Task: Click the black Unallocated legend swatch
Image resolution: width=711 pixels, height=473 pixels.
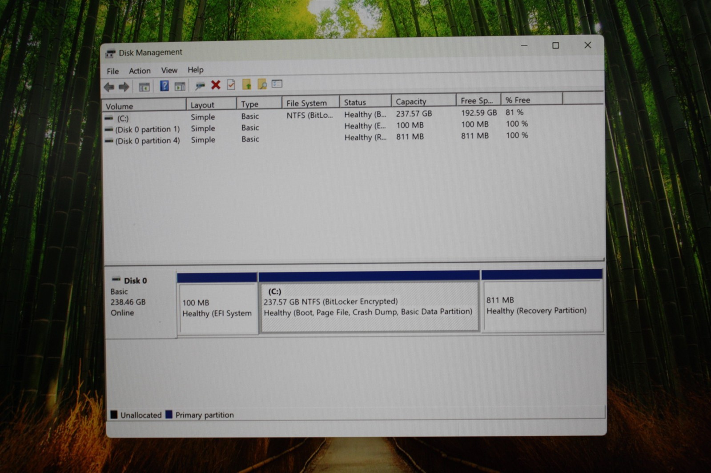Action: pyautogui.click(x=114, y=415)
